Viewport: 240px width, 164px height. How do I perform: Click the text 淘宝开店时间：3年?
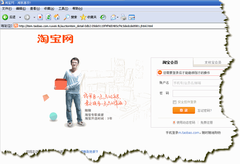click(99, 118)
